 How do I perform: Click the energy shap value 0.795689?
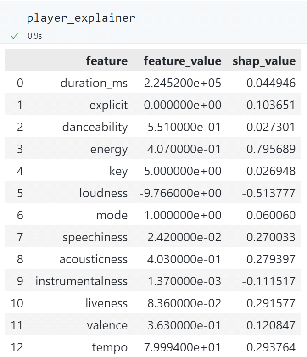[271, 149]
